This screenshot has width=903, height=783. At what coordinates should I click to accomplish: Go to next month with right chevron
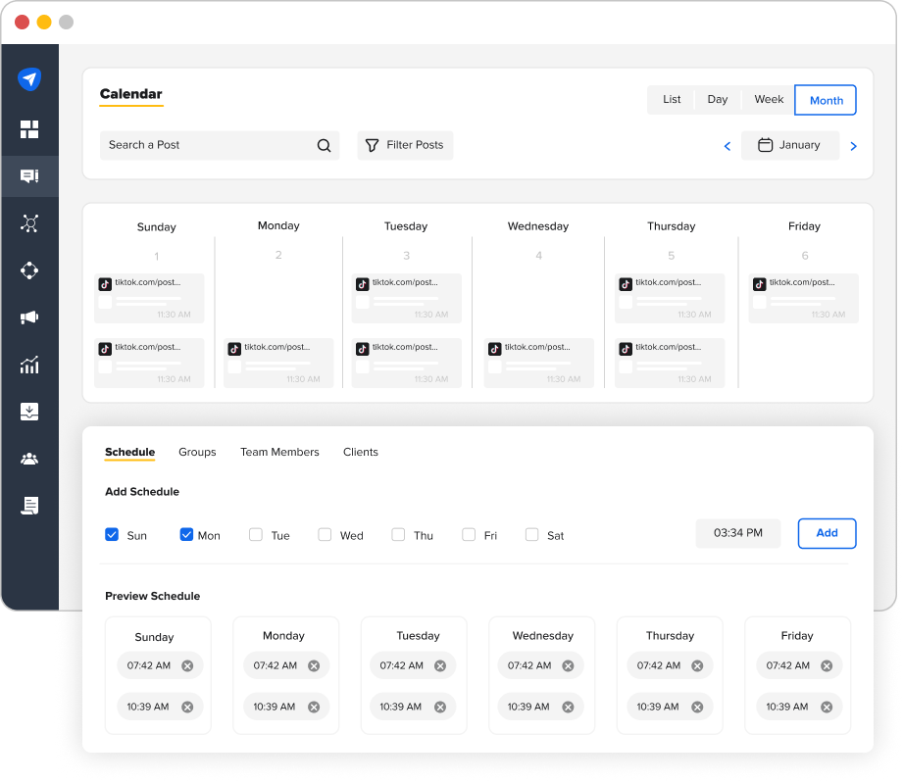[x=853, y=146]
